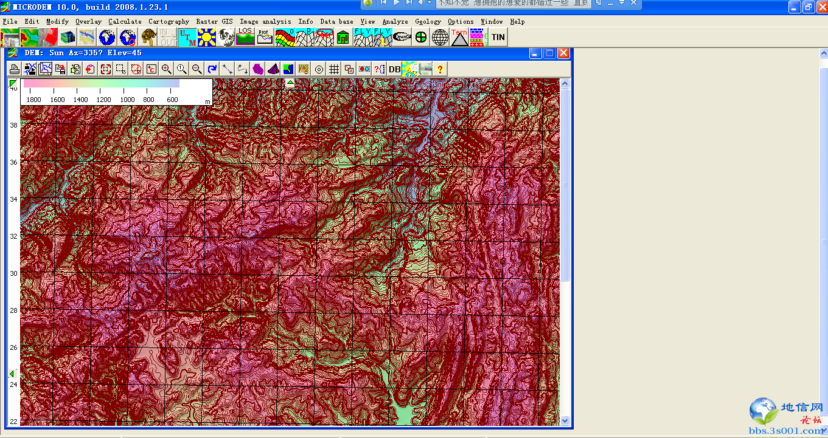828x438 pixels.
Task: Click the red brick wall icon
Action: (x=478, y=37)
